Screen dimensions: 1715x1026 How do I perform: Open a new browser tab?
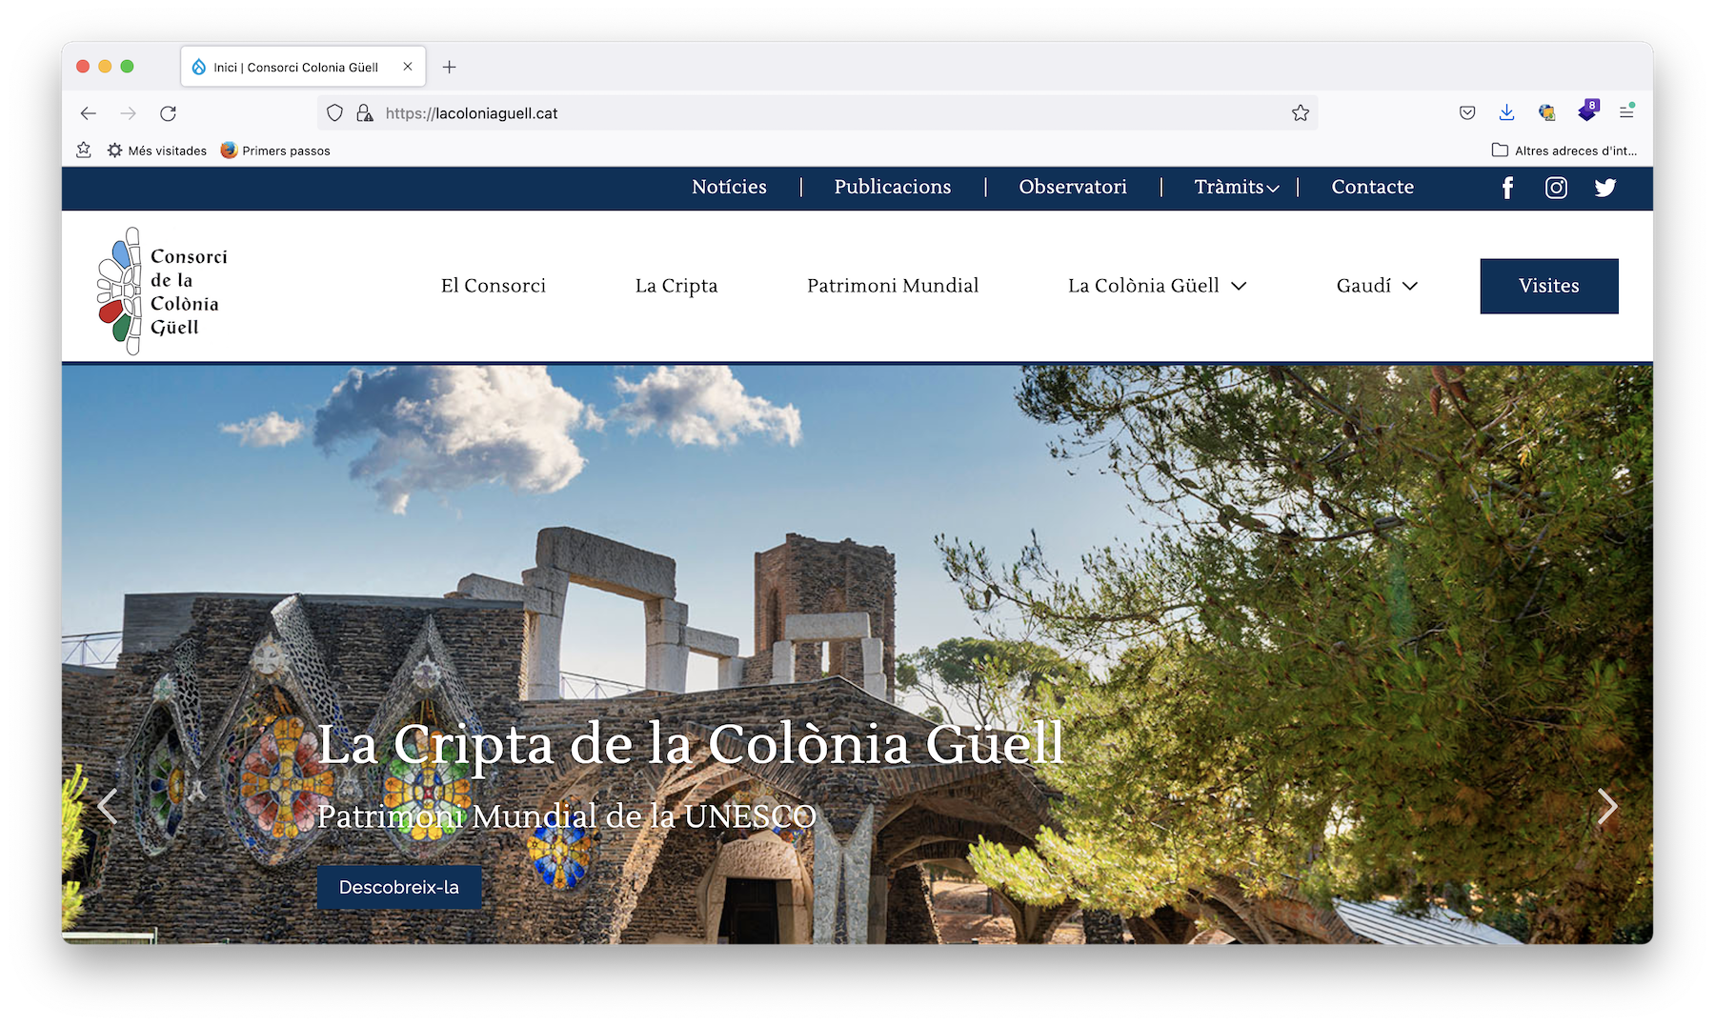(450, 67)
